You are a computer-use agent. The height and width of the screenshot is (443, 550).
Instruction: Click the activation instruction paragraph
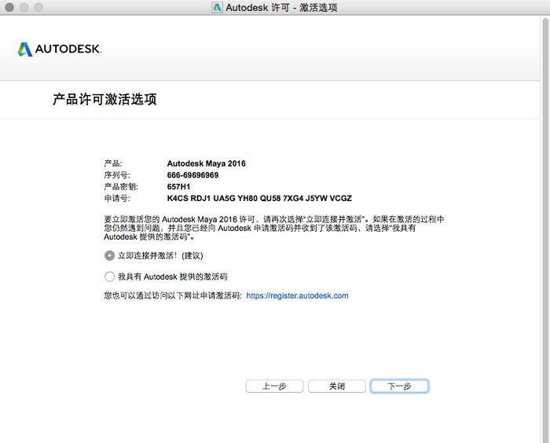[274, 228]
